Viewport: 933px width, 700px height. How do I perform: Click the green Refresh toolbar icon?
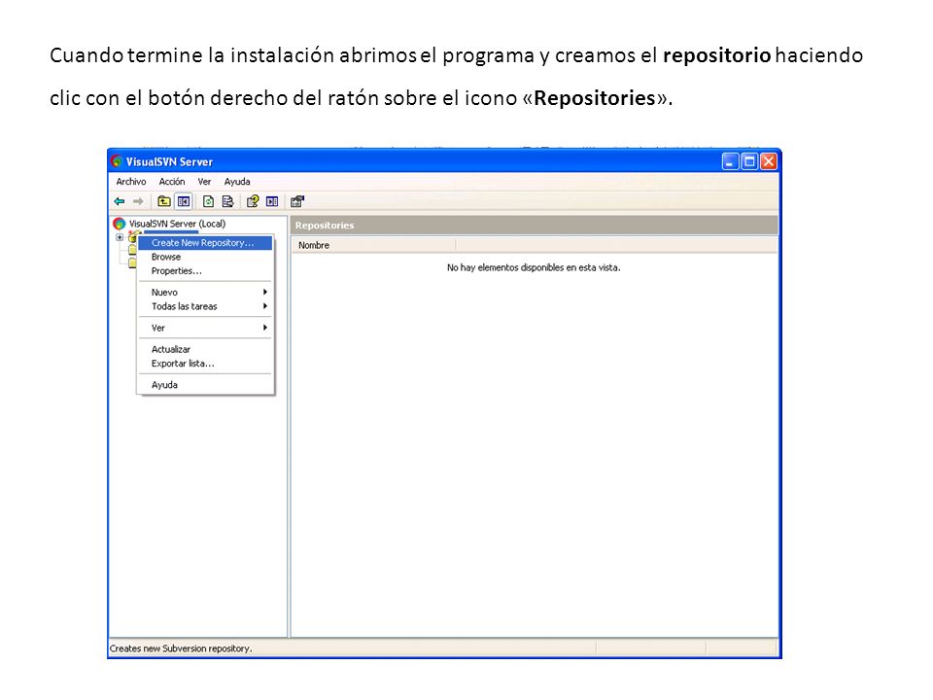click(208, 202)
